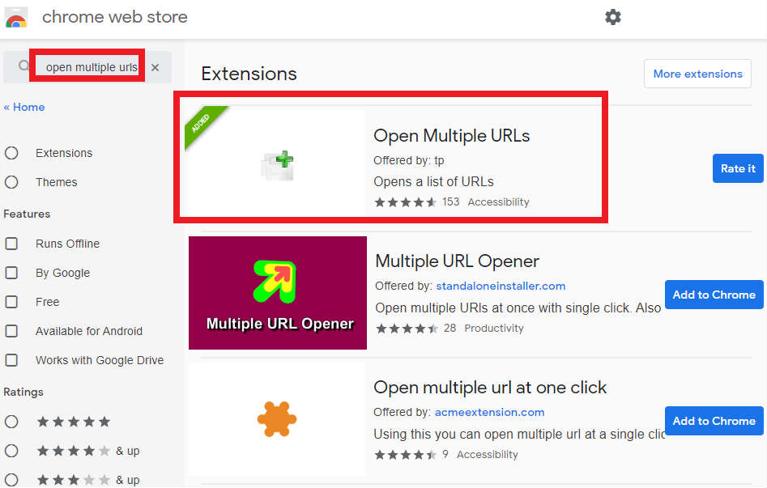Click the Features sidebar heading
Image resolution: width=767 pixels, height=488 pixels.
click(x=27, y=214)
